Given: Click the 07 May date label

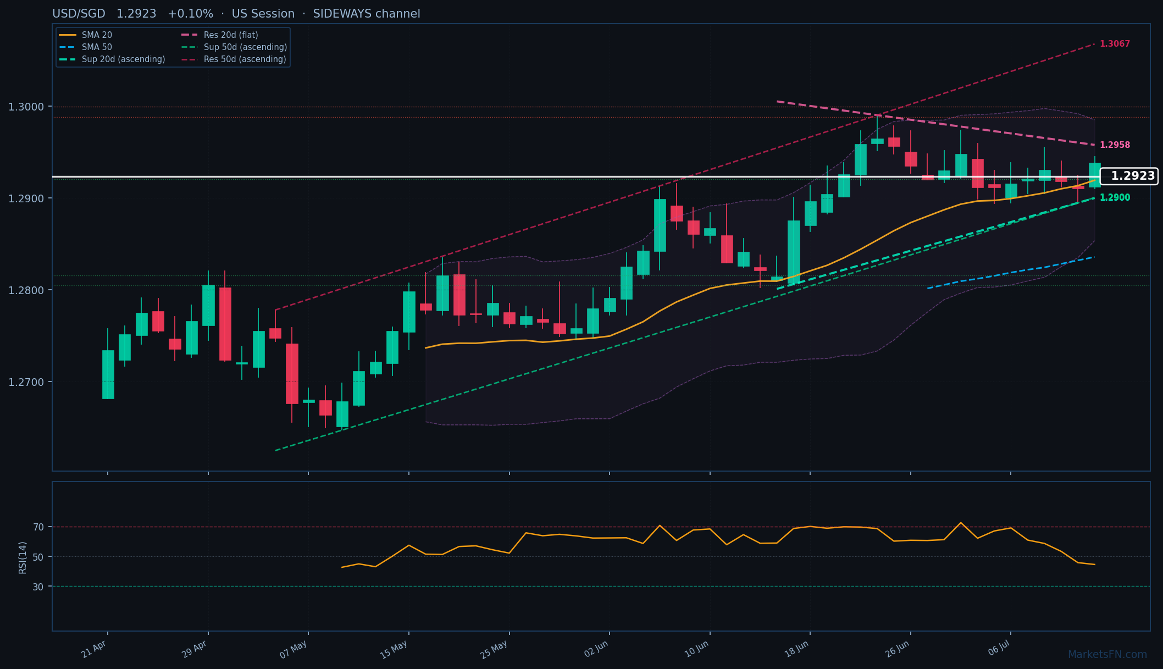Looking at the screenshot, I should pos(293,650).
